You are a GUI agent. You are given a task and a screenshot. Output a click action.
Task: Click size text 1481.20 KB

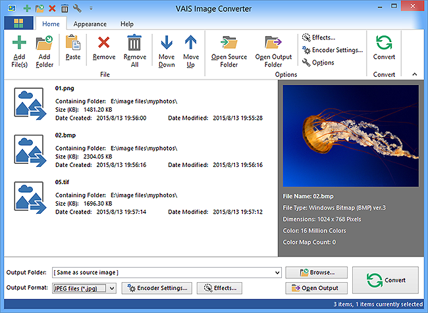tap(97, 110)
